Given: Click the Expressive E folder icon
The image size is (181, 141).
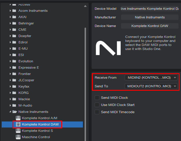Looking at the screenshot, I should 14,67.
